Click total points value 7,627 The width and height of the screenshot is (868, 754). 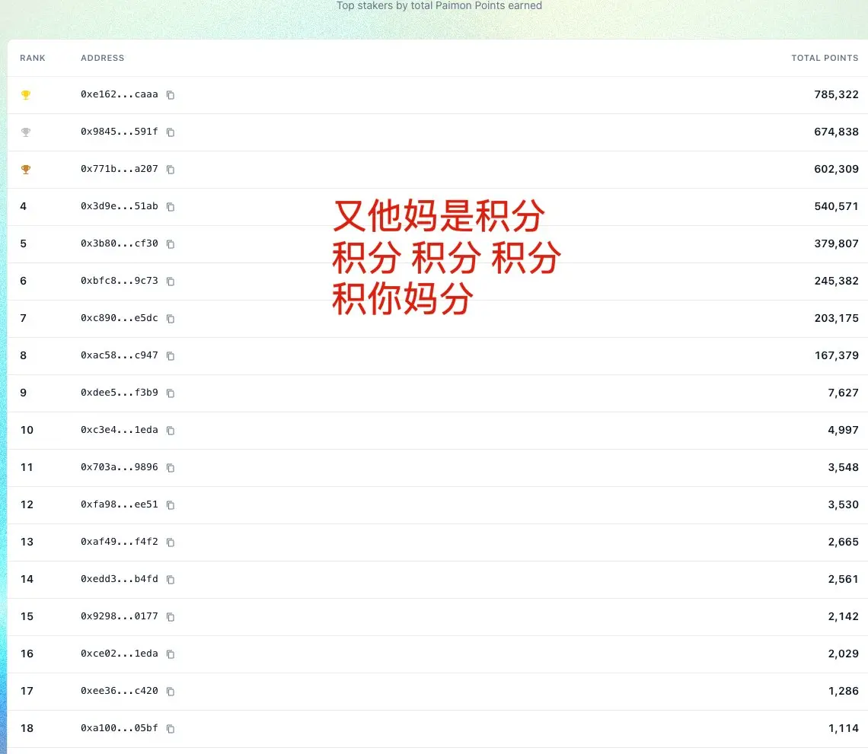click(843, 393)
